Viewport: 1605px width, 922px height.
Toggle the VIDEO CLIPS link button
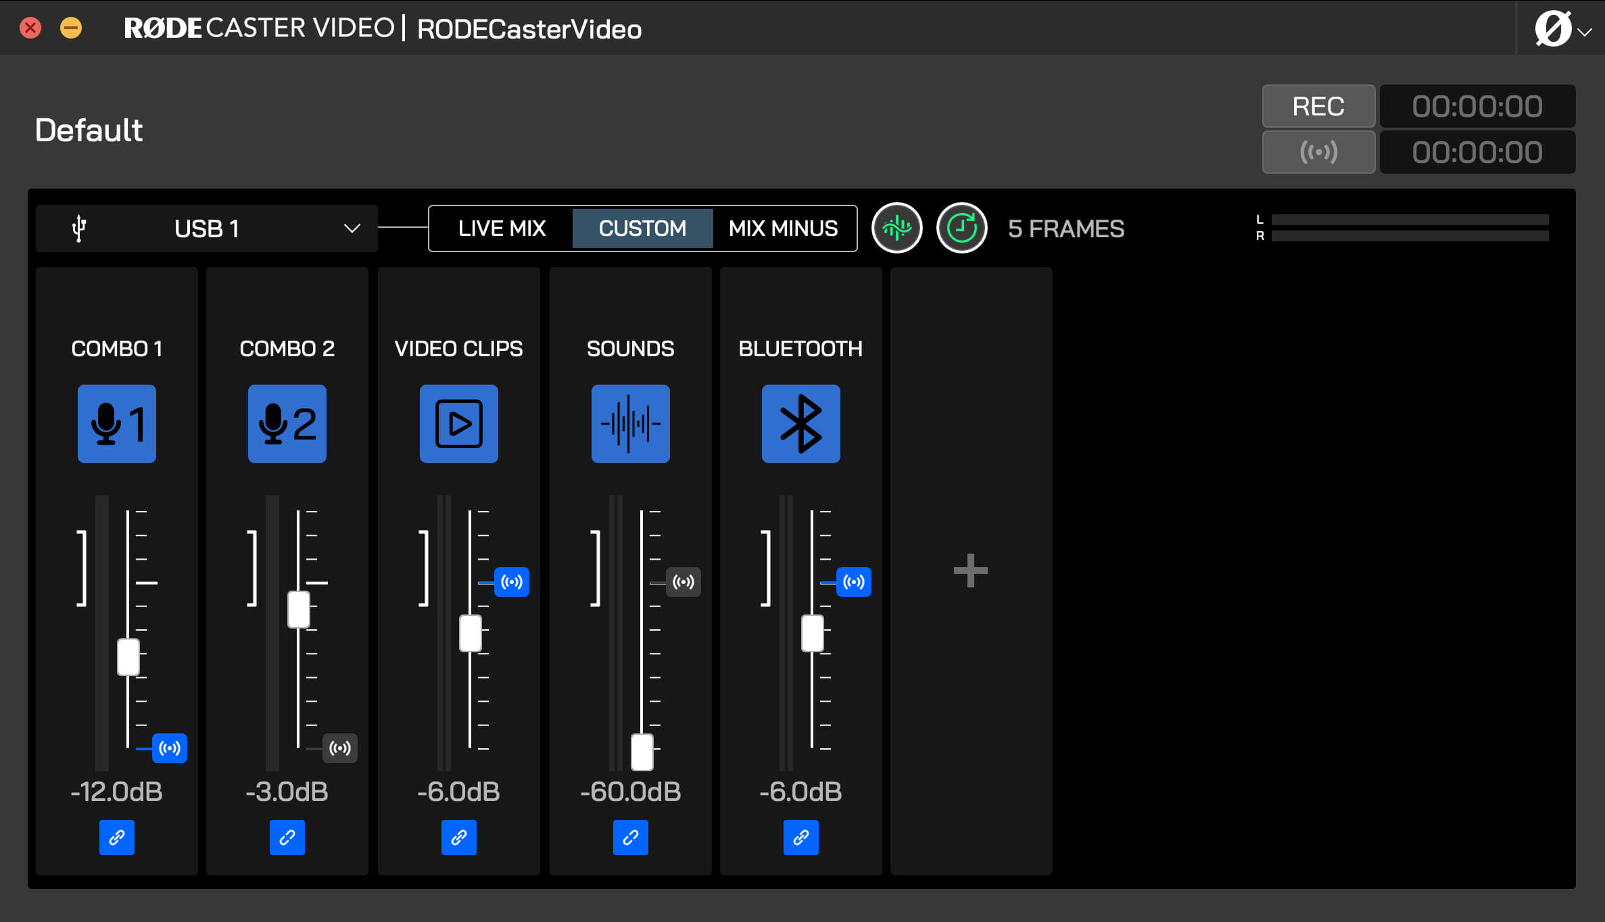coord(459,838)
